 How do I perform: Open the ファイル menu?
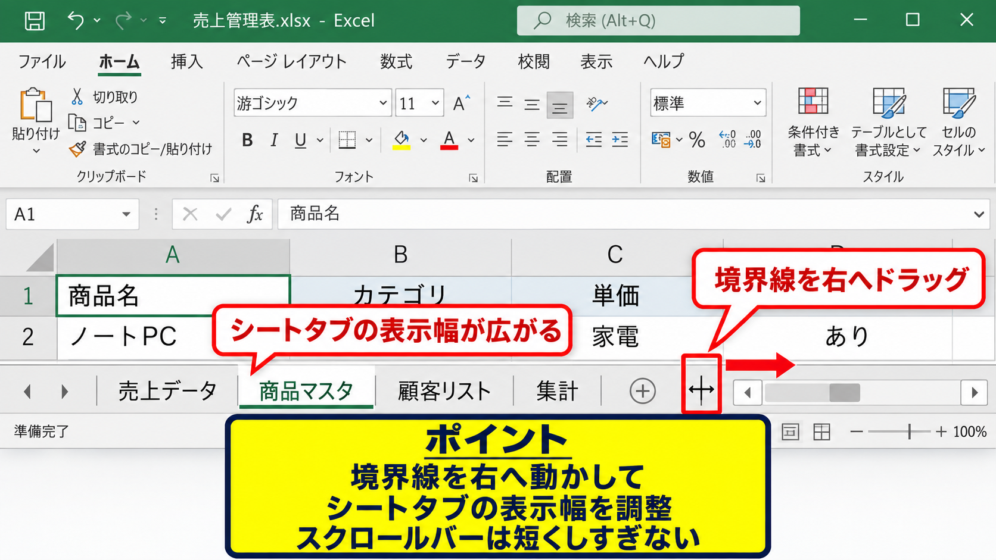42,61
